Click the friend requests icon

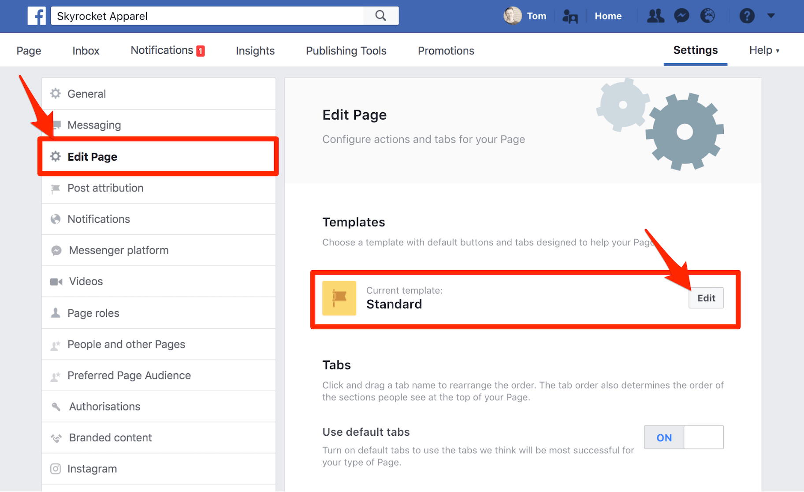[655, 16]
